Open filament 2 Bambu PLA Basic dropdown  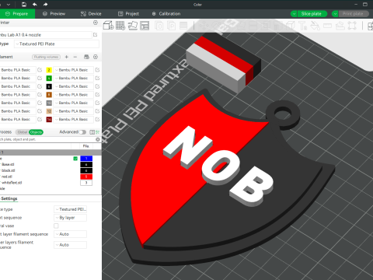coord(73,70)
